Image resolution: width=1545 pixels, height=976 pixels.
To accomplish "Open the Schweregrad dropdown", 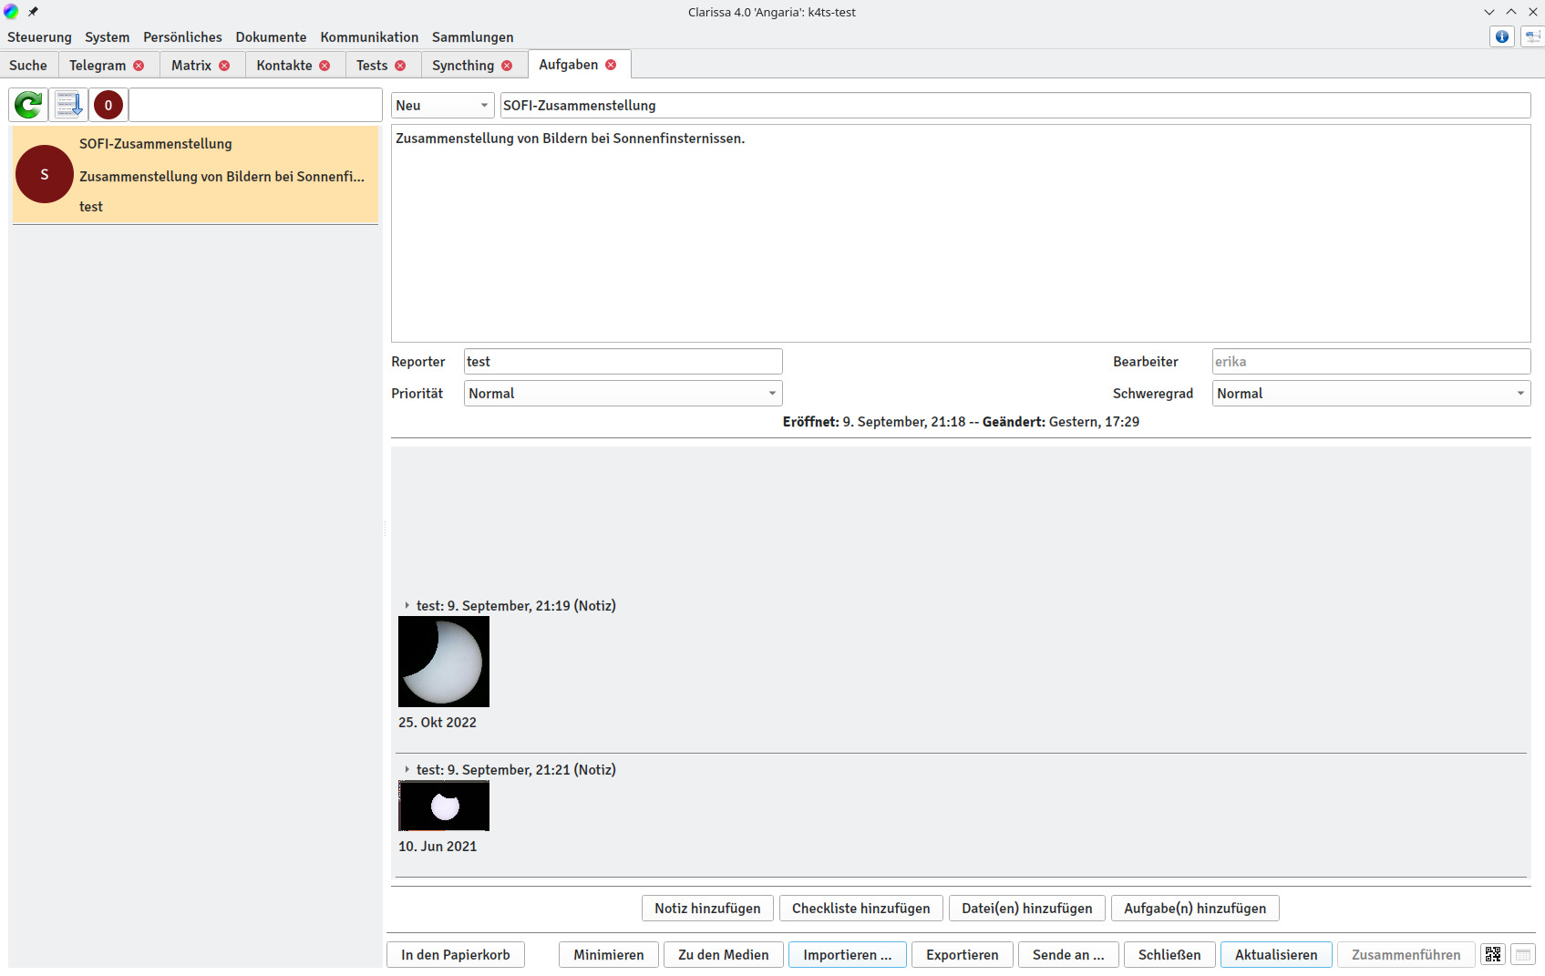I will pyautogui.click(x=1371, y=393).
